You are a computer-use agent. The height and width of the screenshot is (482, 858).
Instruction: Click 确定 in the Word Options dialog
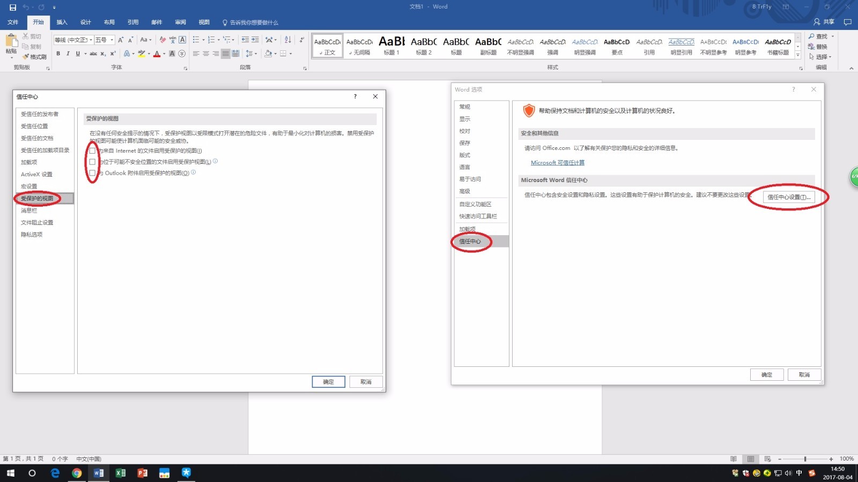pos(767,375)
